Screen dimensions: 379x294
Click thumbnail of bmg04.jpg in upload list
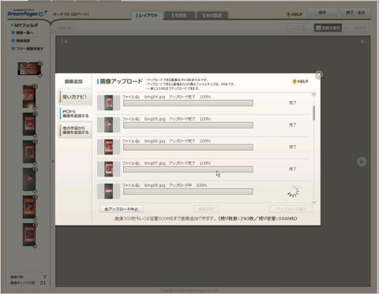[108, 102]
